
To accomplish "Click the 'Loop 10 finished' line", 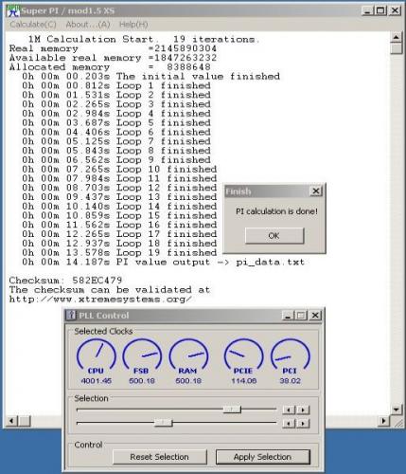I will [x=119, y=169].
